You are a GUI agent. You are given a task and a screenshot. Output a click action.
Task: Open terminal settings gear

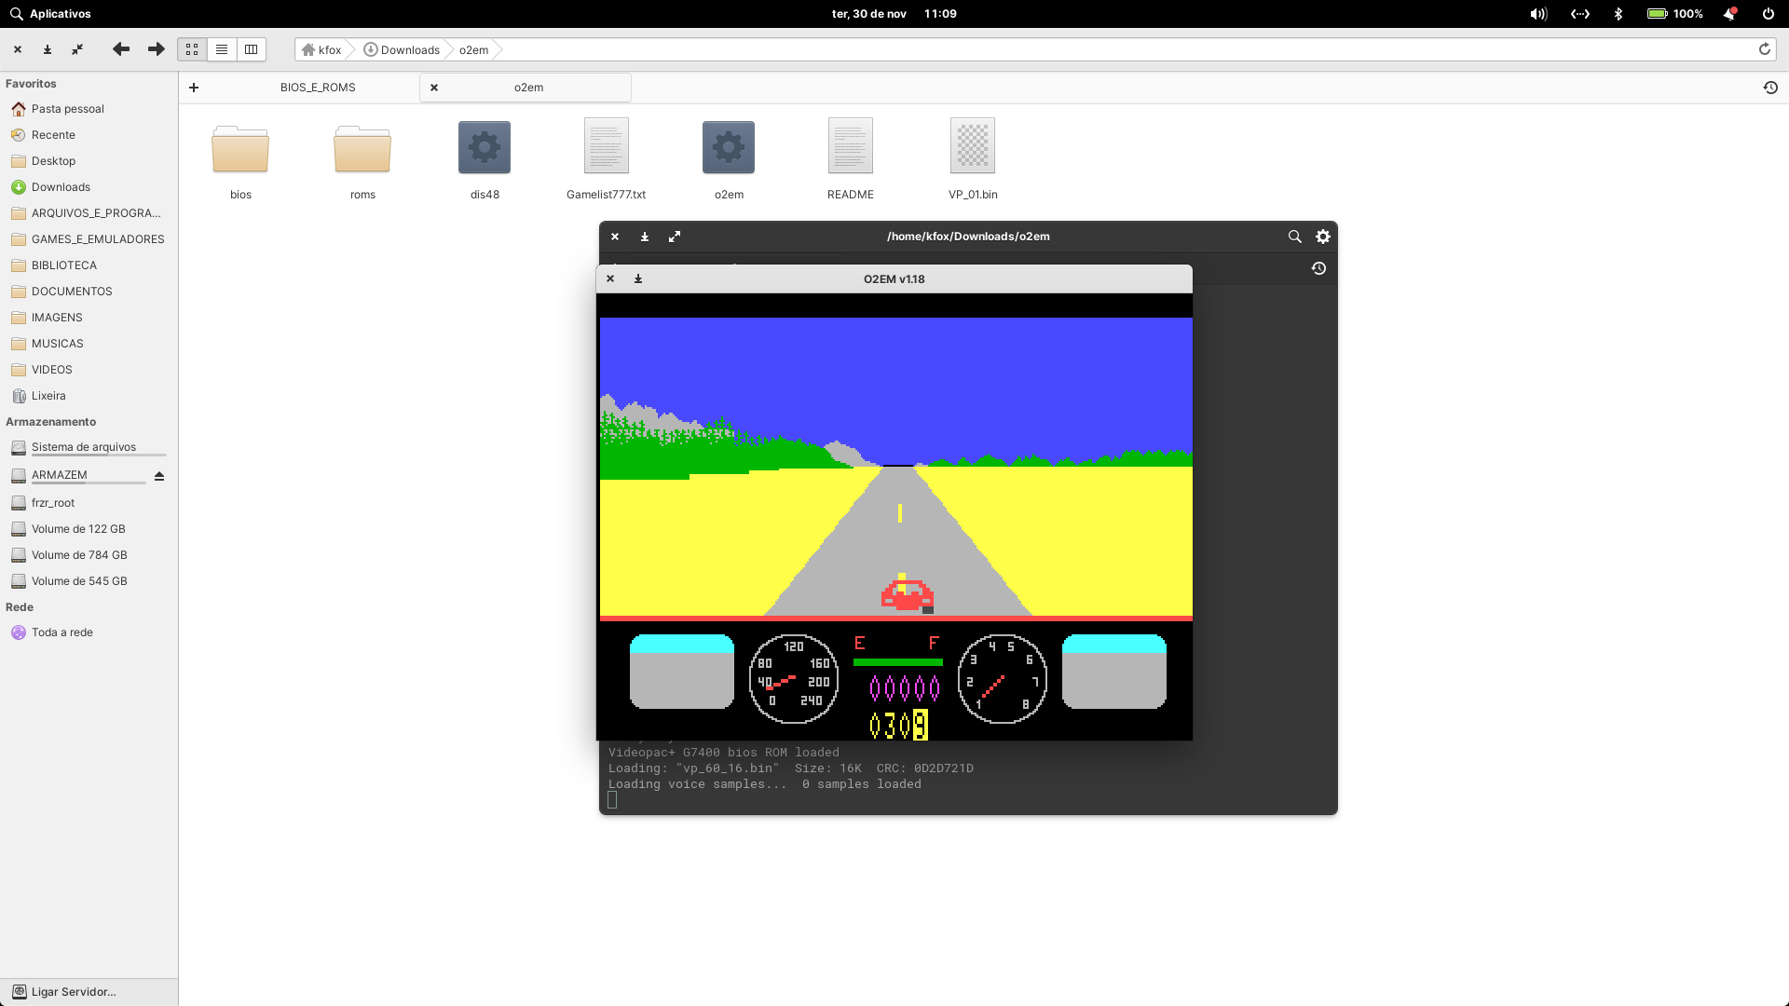[1322, 237]
